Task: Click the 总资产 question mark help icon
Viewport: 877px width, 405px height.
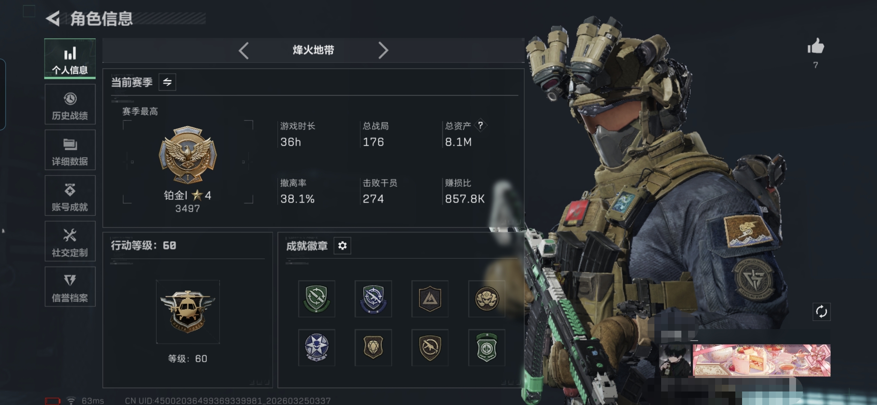Action: click(x=480, y=125)
